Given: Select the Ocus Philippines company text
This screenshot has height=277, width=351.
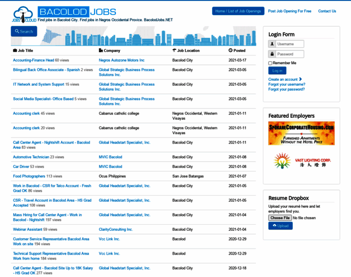Looking at the screenshot, I should 112,176.
